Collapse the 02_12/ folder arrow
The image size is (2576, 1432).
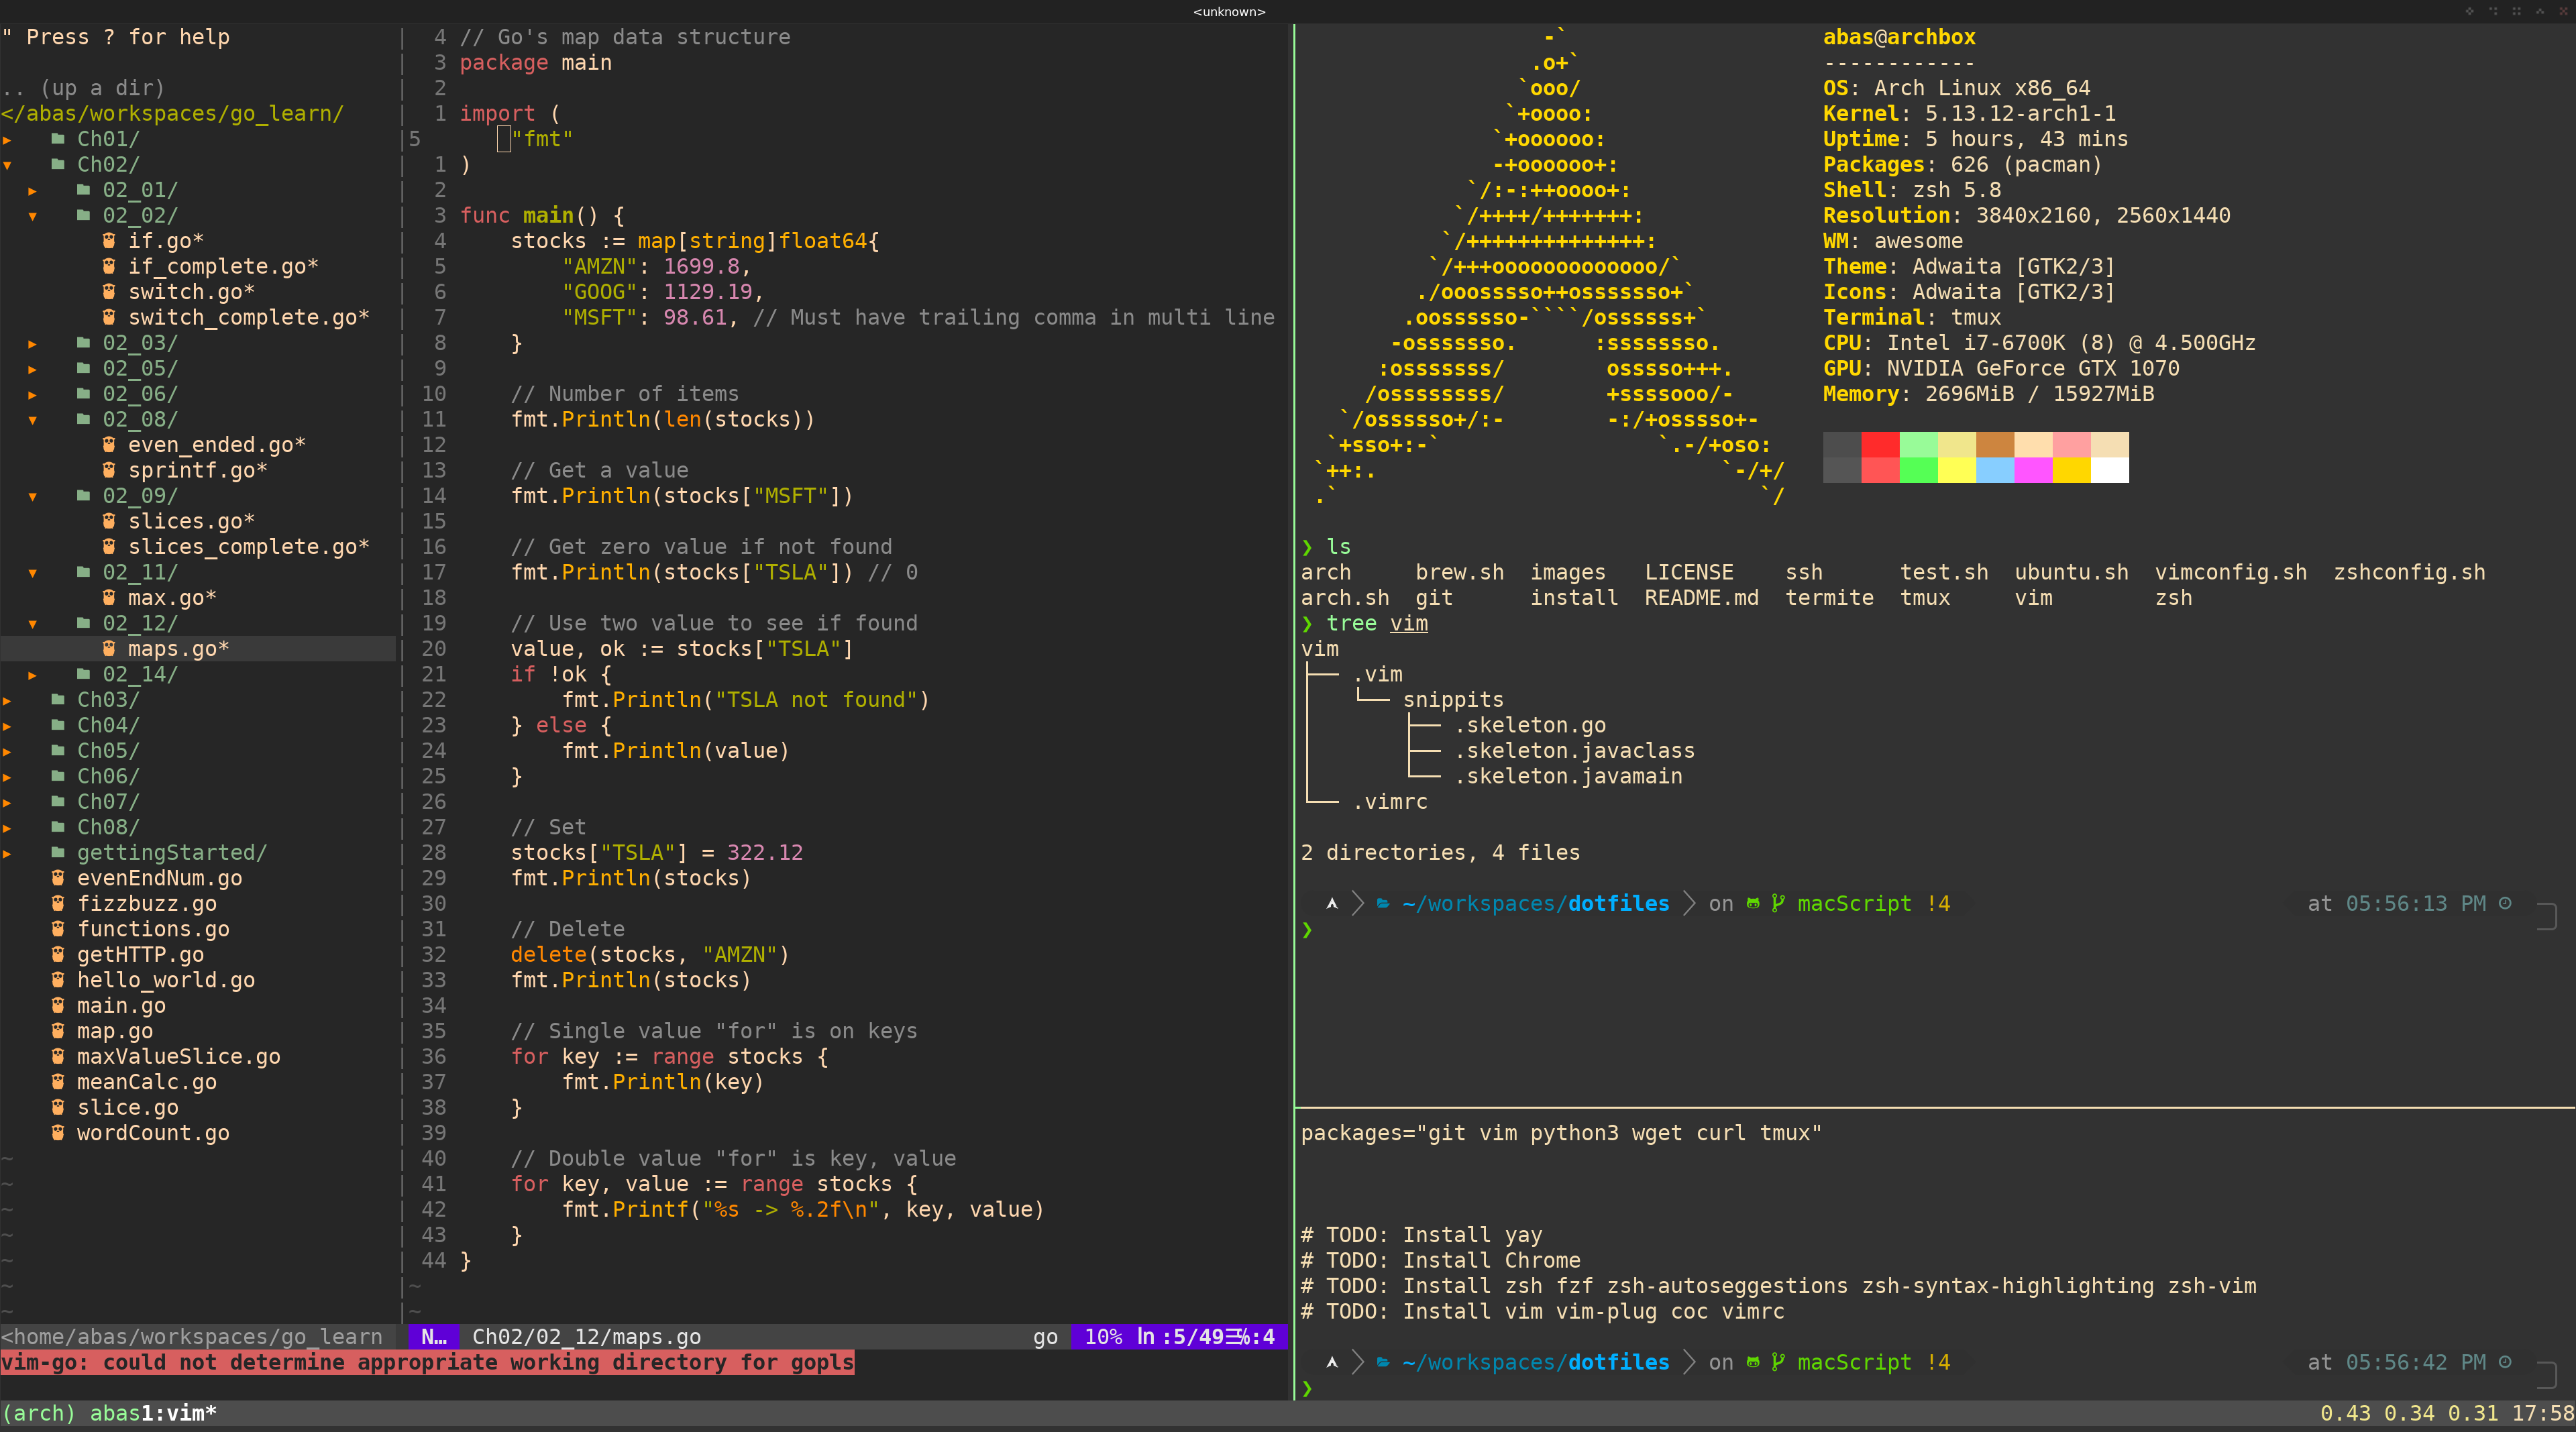coord(33,624)
